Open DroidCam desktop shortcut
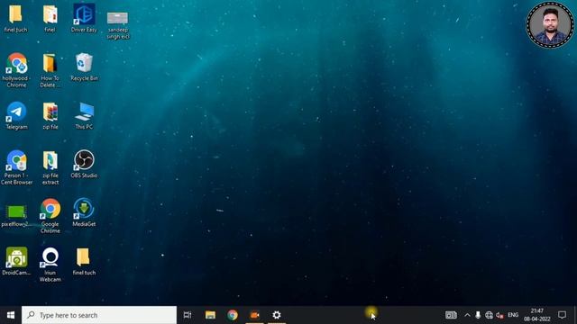The image size is (577, 324). [16, 257]
